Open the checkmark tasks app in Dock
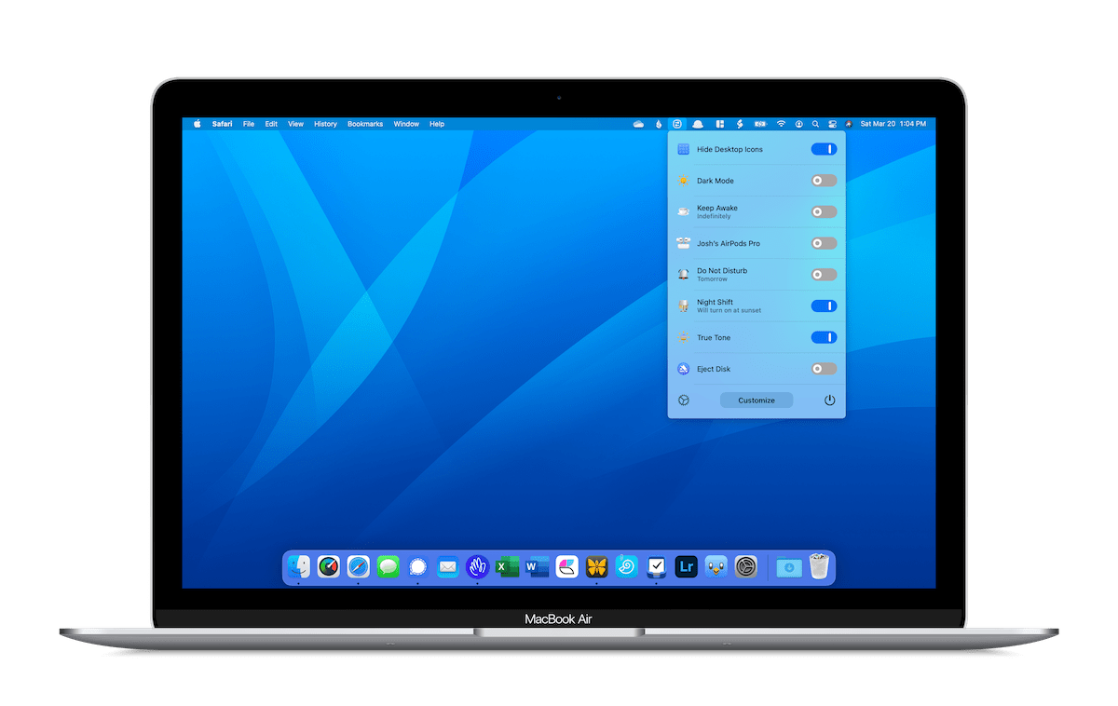Screen dimensions: 1118x706 click(657, 566)
